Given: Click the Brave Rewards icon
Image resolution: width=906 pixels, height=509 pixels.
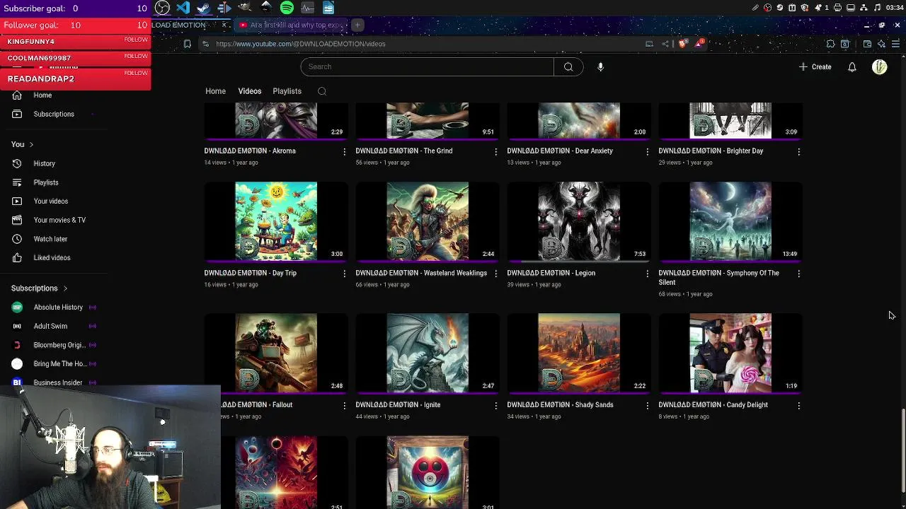Looking at the screenshot, I should pyautogui.click(x=699, y=43).
